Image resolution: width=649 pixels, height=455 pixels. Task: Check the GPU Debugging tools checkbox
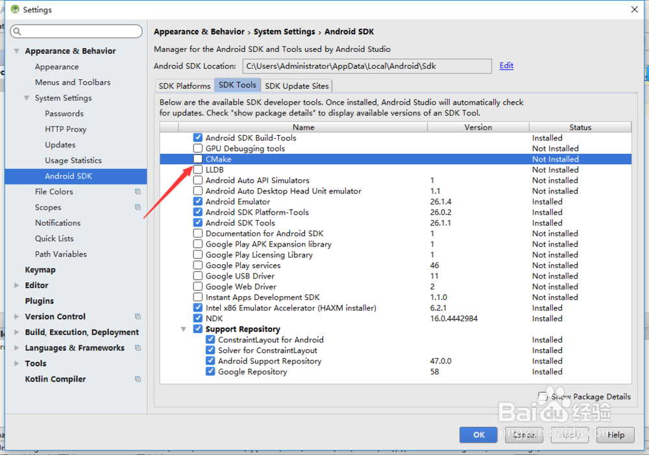(198, 148)
